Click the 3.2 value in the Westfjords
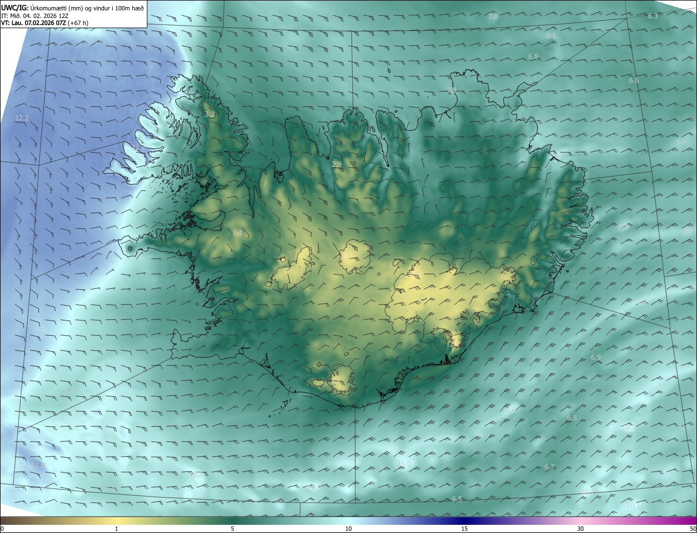Viewport: 697px width, 533px height. [x=210, y=114]
